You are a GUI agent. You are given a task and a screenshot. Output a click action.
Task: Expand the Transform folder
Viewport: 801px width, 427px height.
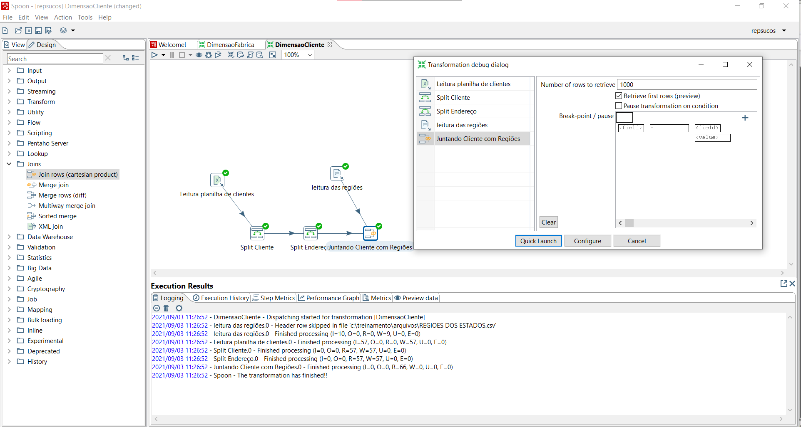pos(9,102)
